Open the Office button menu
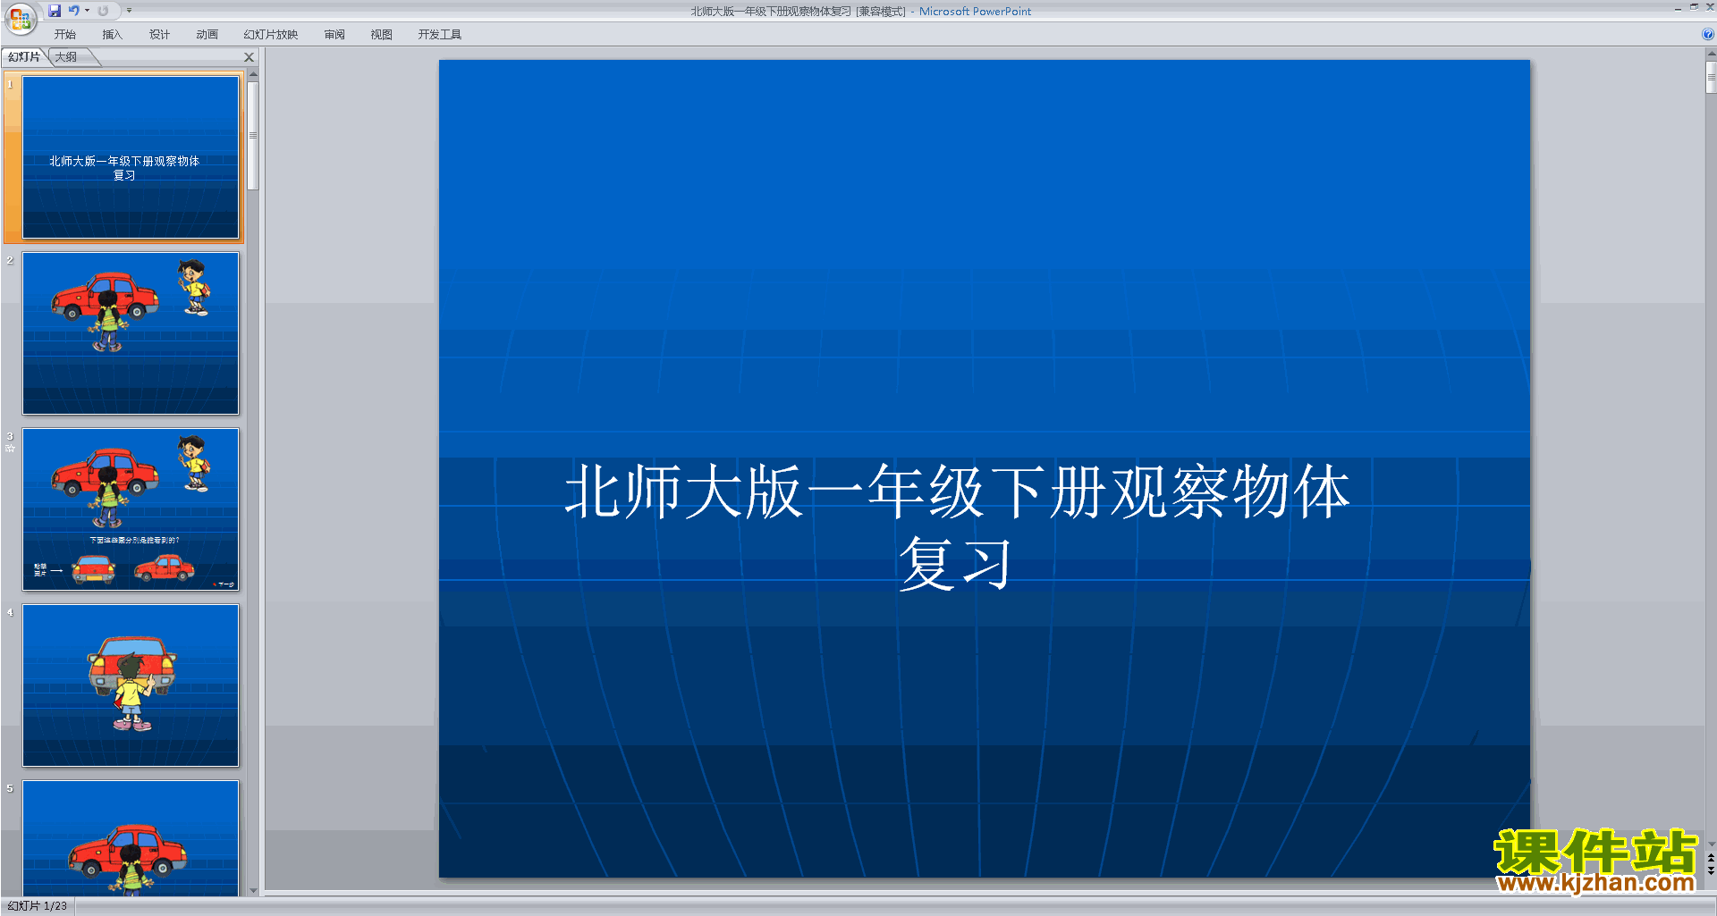 point(20,18)
